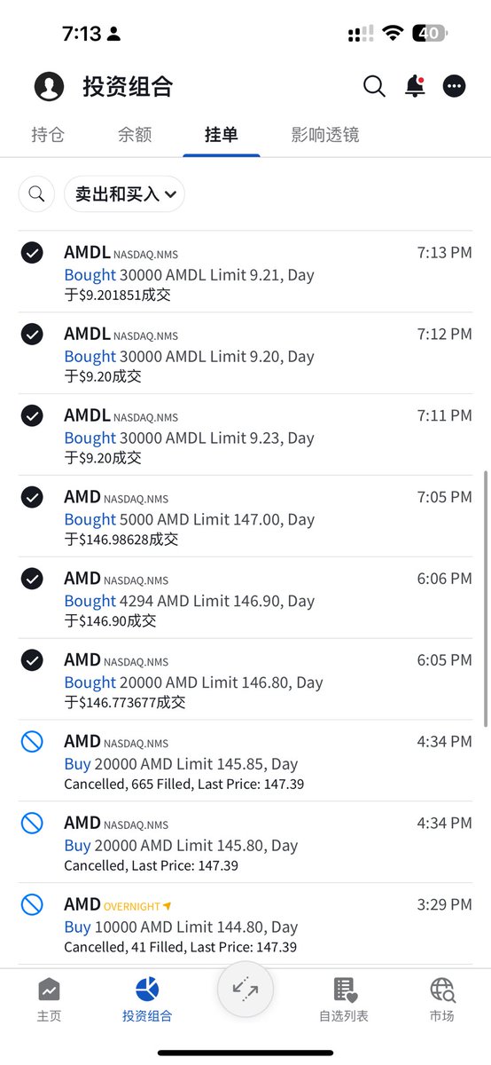Screen dimensions: 491x1065
Task: Switch to 影响透镜 tab
Action: tap(325, 135)
